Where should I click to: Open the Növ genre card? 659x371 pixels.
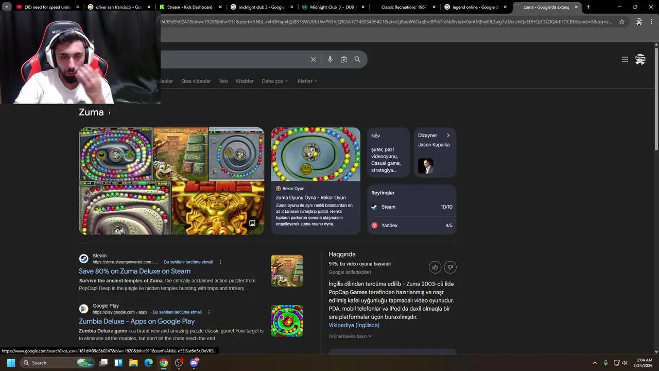click(389, 153)
